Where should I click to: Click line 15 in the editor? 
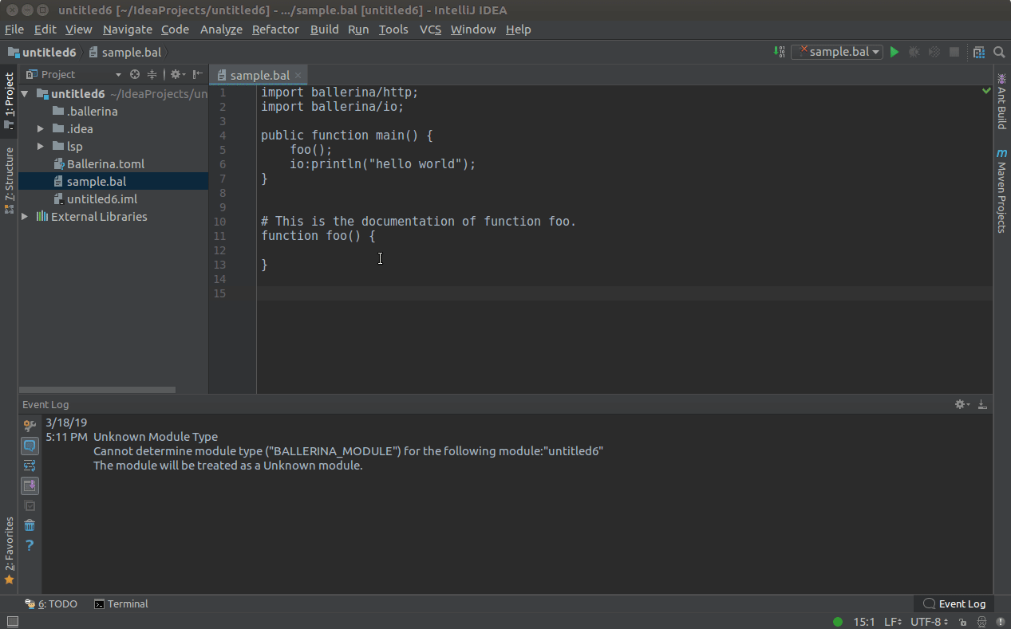625,293
